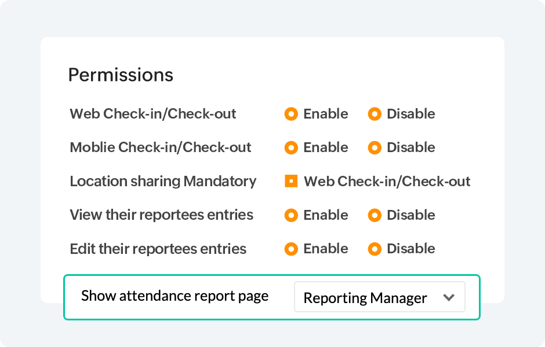Disable View their reportees entries
This screenshot has width=545, height=347.
tap(375, 215)
